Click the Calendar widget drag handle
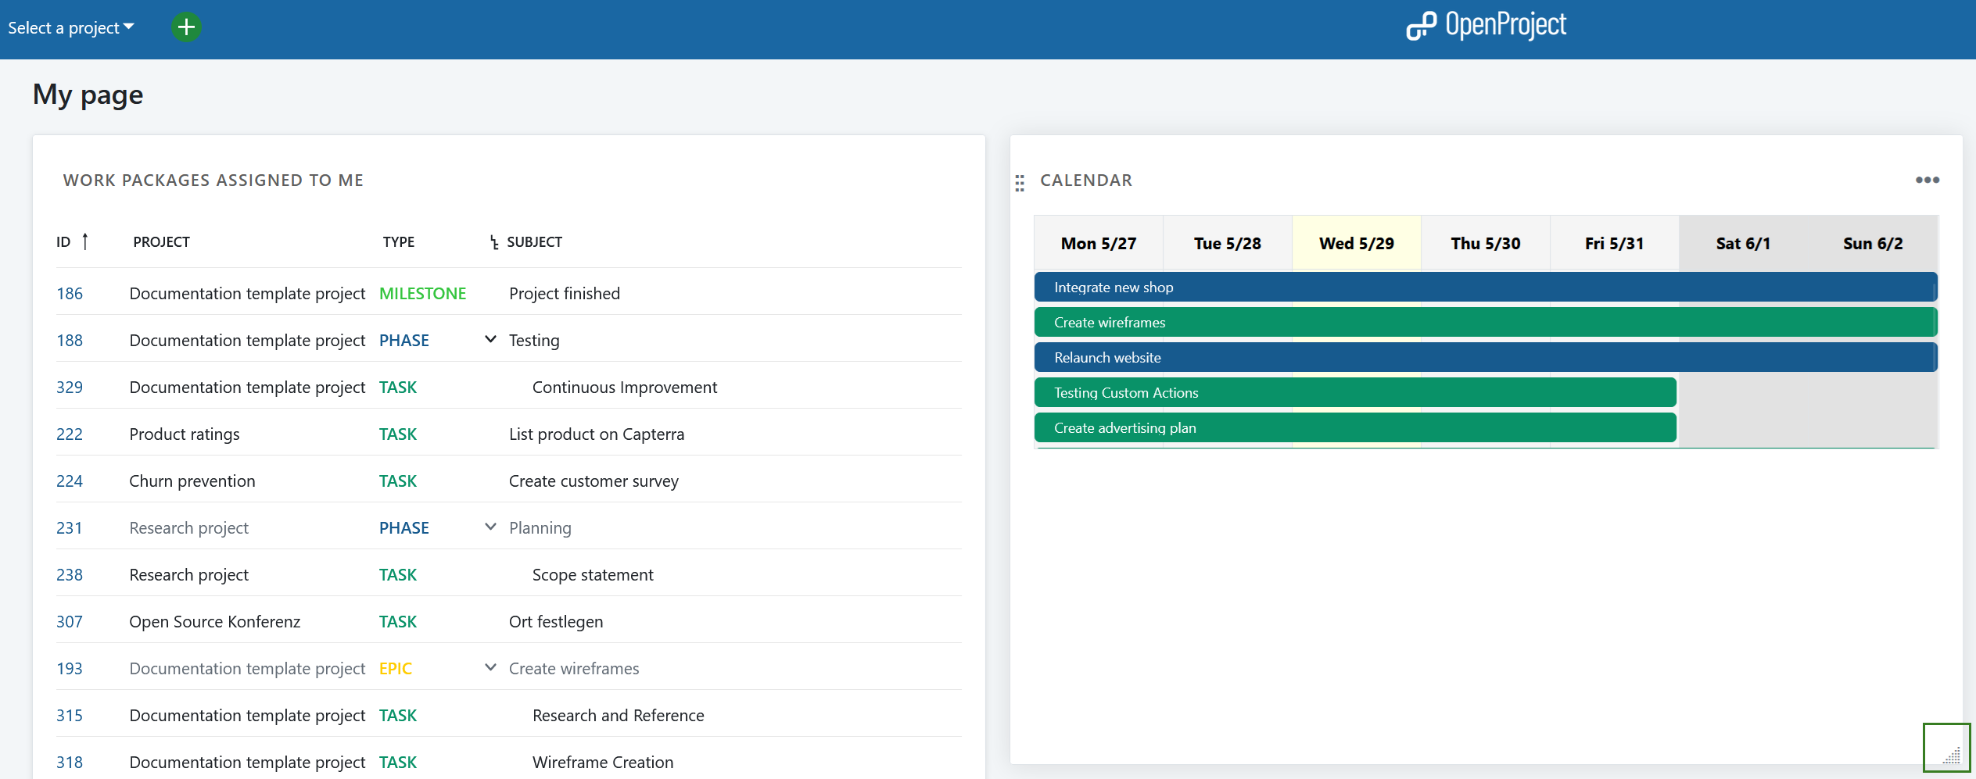The width and height of the screenshot is (1976, 779). click(1020, 183)
